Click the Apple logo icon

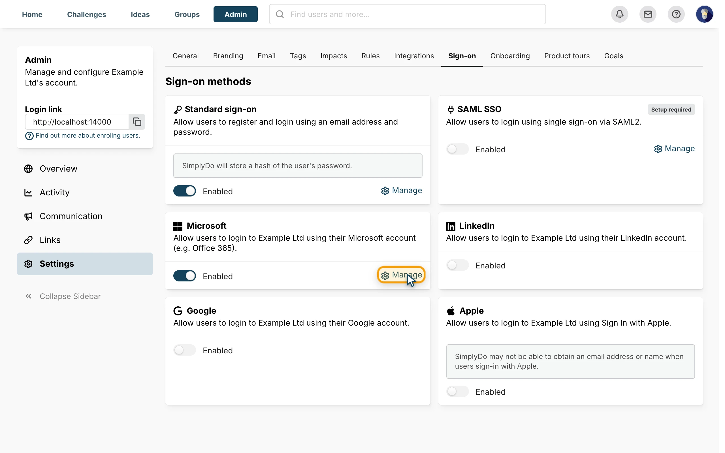(451, 311)
